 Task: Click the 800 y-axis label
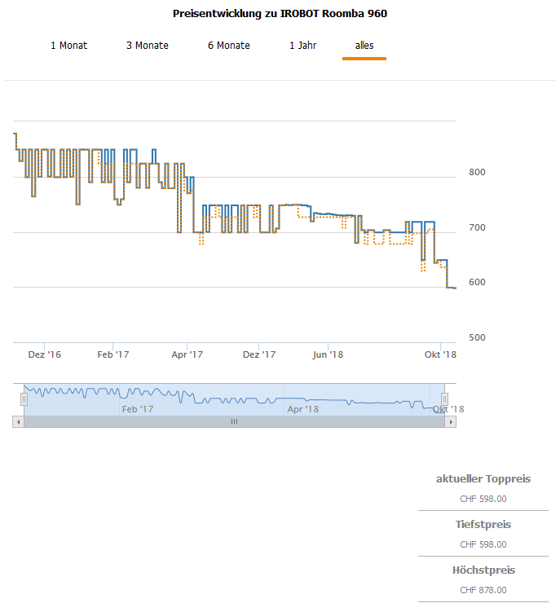tap(477, 173)
